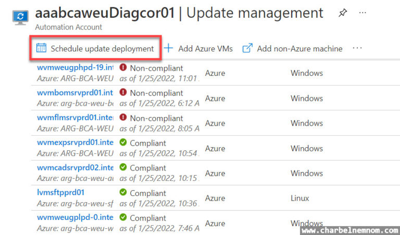
Task: Click the green check icon for wvmcadsrvprd02
Action: click(123, 167)
